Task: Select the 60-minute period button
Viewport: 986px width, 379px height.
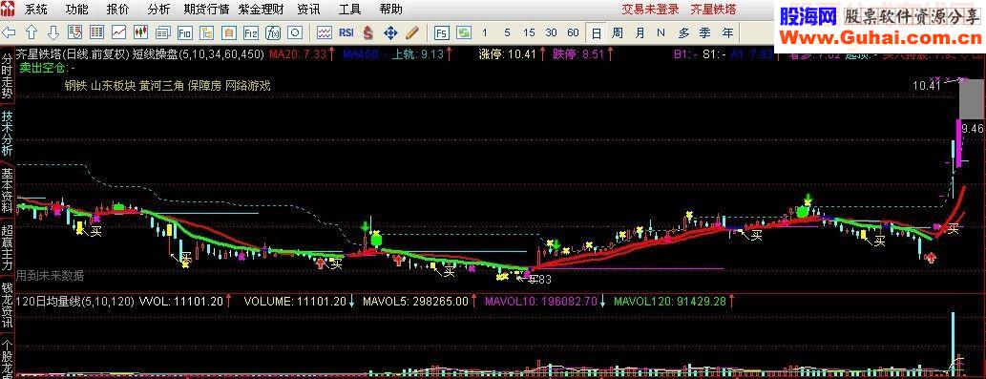Action: click(573, 32)
